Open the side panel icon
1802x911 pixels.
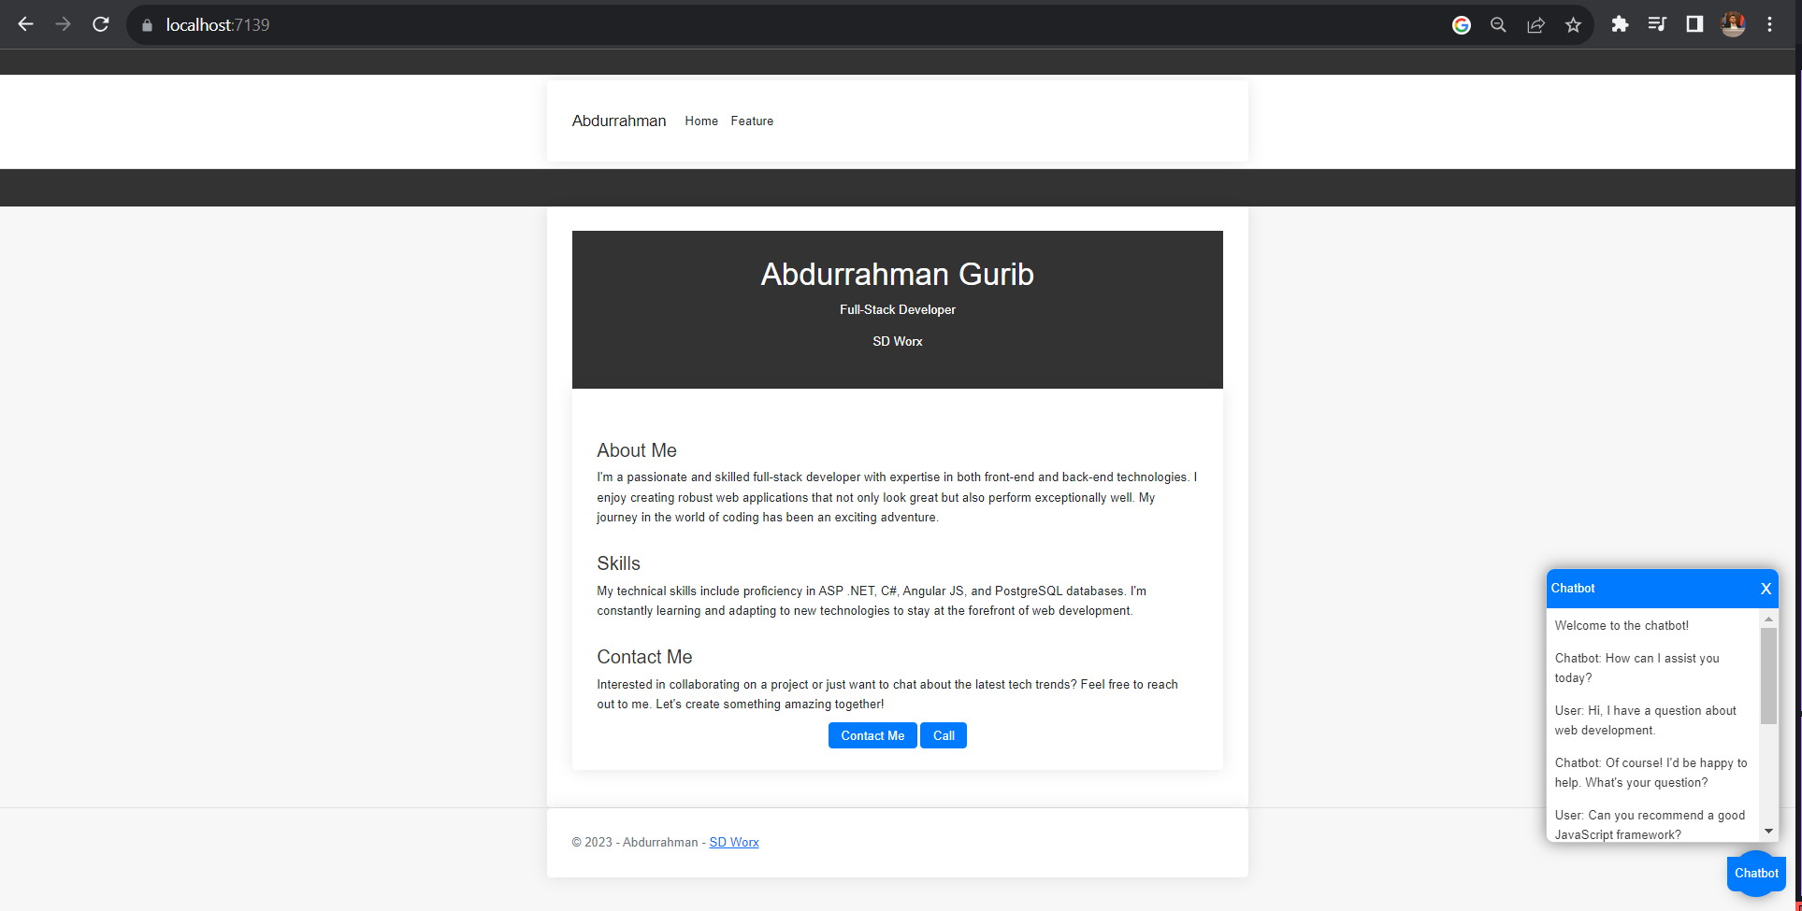pos(1694,24)
